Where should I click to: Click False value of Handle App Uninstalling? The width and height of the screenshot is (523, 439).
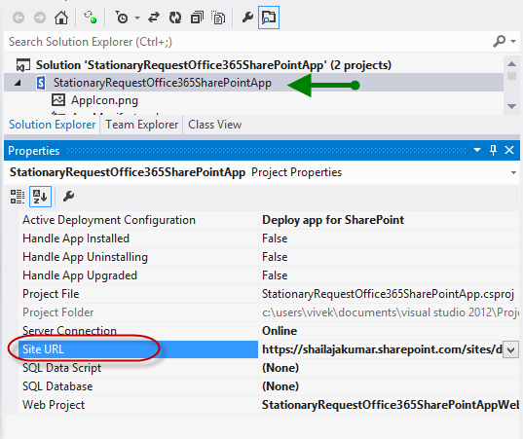coord(275,257)
